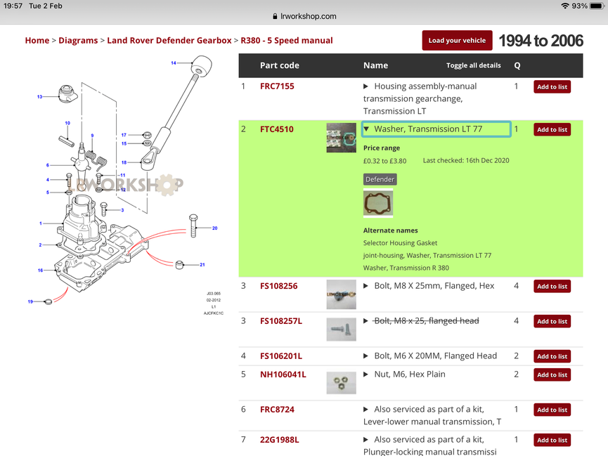Viewport: 608px width, 456px height.
Task: View the Defender gasket image thumbnail
Action: point(378,203)
